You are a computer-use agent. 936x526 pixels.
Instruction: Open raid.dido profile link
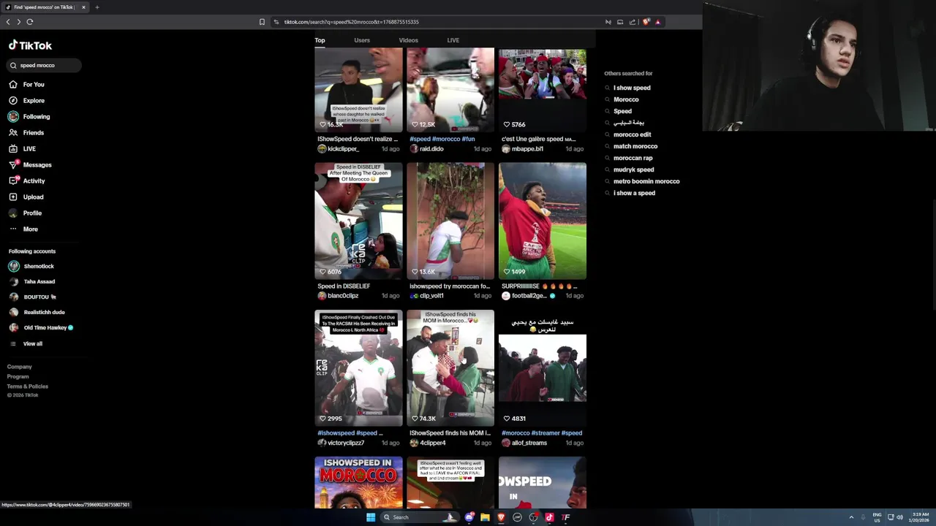427,149
